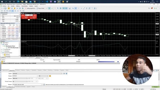Switch timeframe to D1
160x90 pixels.
point(18,11)
